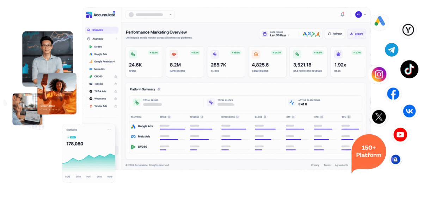Click the 24.6K spend value

pos(135,65)
